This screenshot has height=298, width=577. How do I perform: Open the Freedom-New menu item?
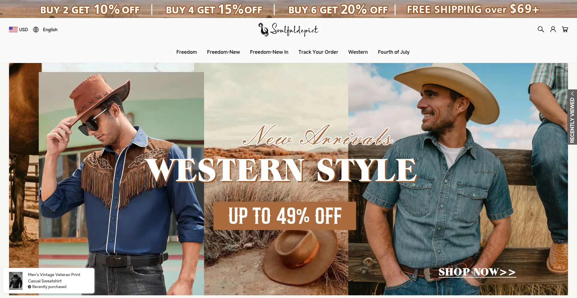point(223,52)
